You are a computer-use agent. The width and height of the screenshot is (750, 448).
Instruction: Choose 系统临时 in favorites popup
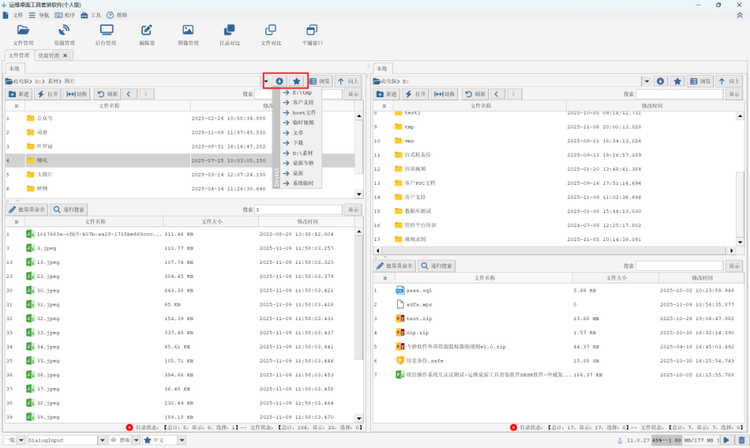click(301, 183)
